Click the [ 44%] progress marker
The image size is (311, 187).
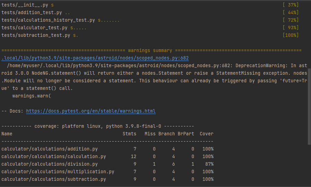pos(291,12)
